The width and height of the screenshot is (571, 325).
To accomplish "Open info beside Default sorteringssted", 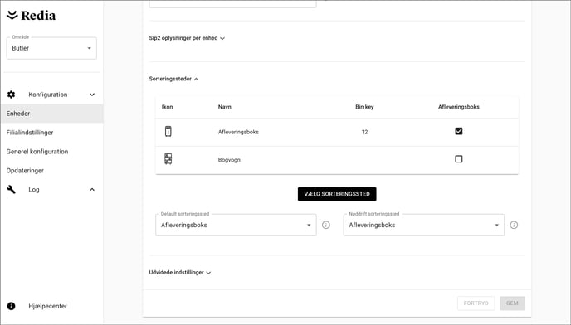I will [326, 225].
